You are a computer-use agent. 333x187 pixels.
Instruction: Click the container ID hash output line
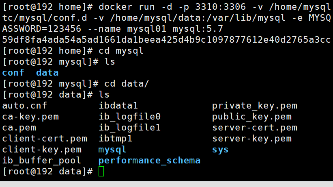[x=166, y=39]
